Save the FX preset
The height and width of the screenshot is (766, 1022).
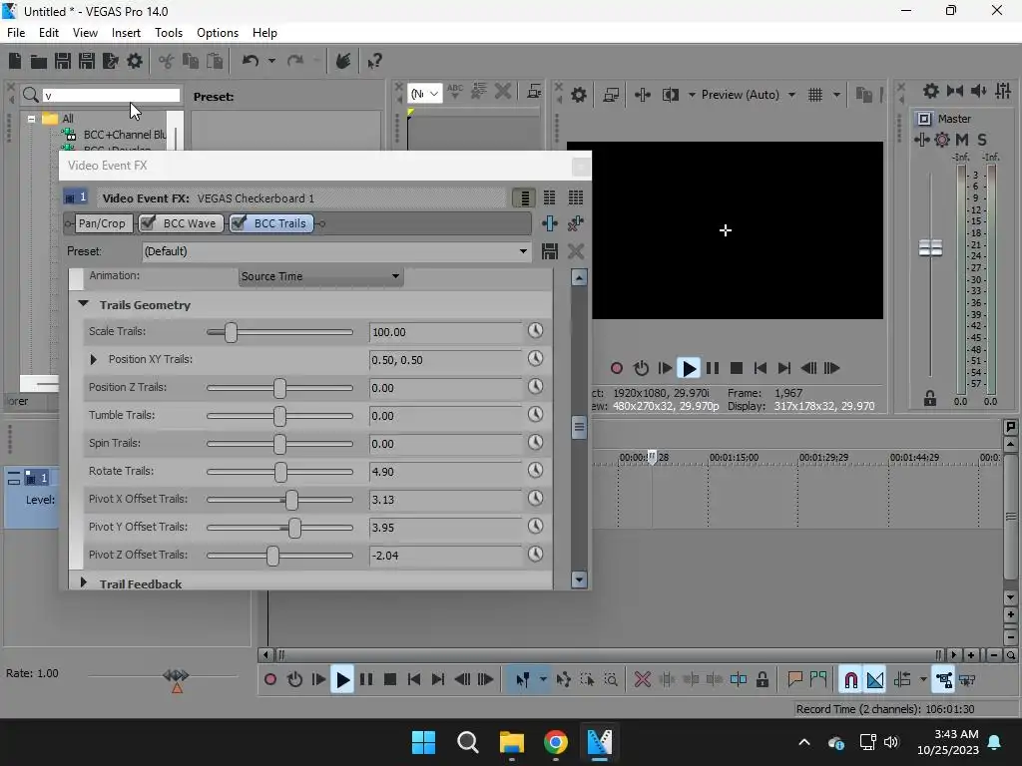click(x=550, y=251)
